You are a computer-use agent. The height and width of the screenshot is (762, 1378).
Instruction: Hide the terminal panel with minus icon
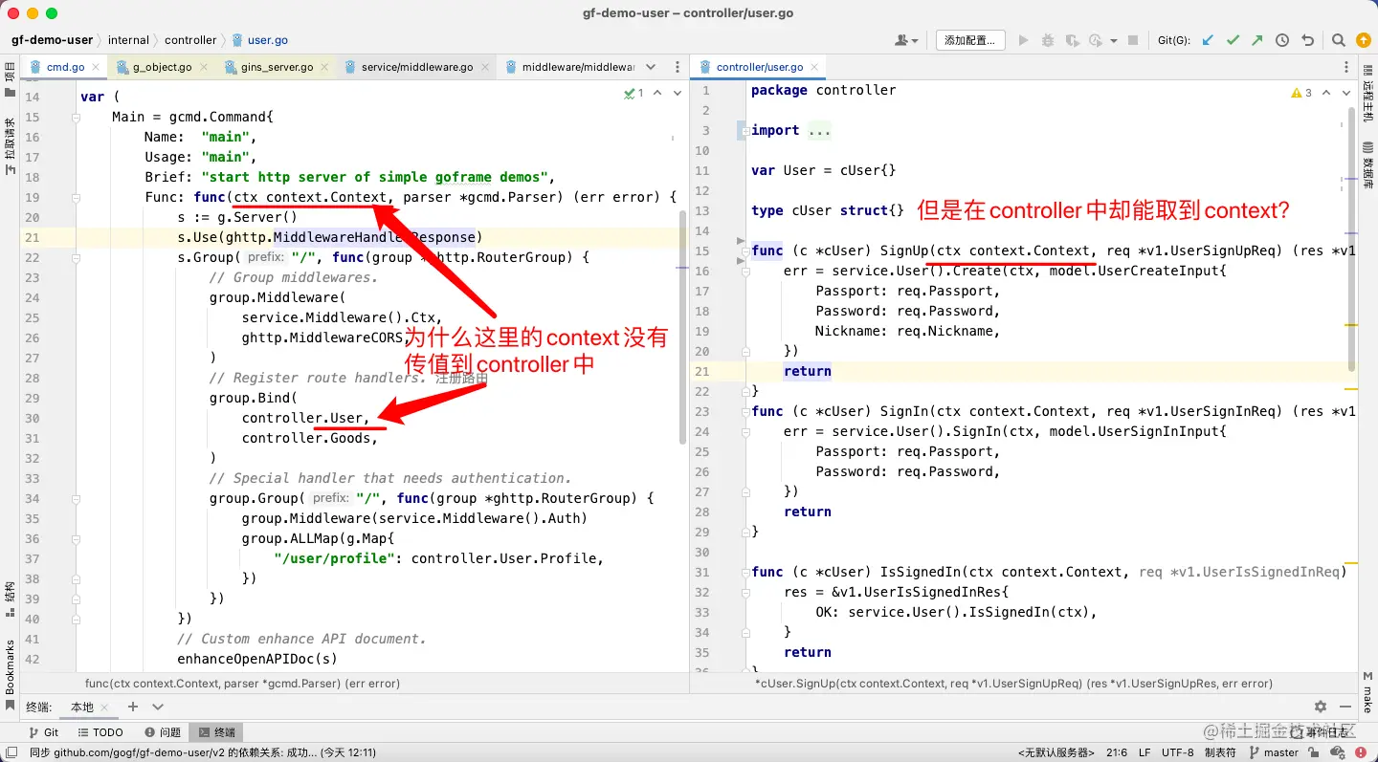[1346, 707]
